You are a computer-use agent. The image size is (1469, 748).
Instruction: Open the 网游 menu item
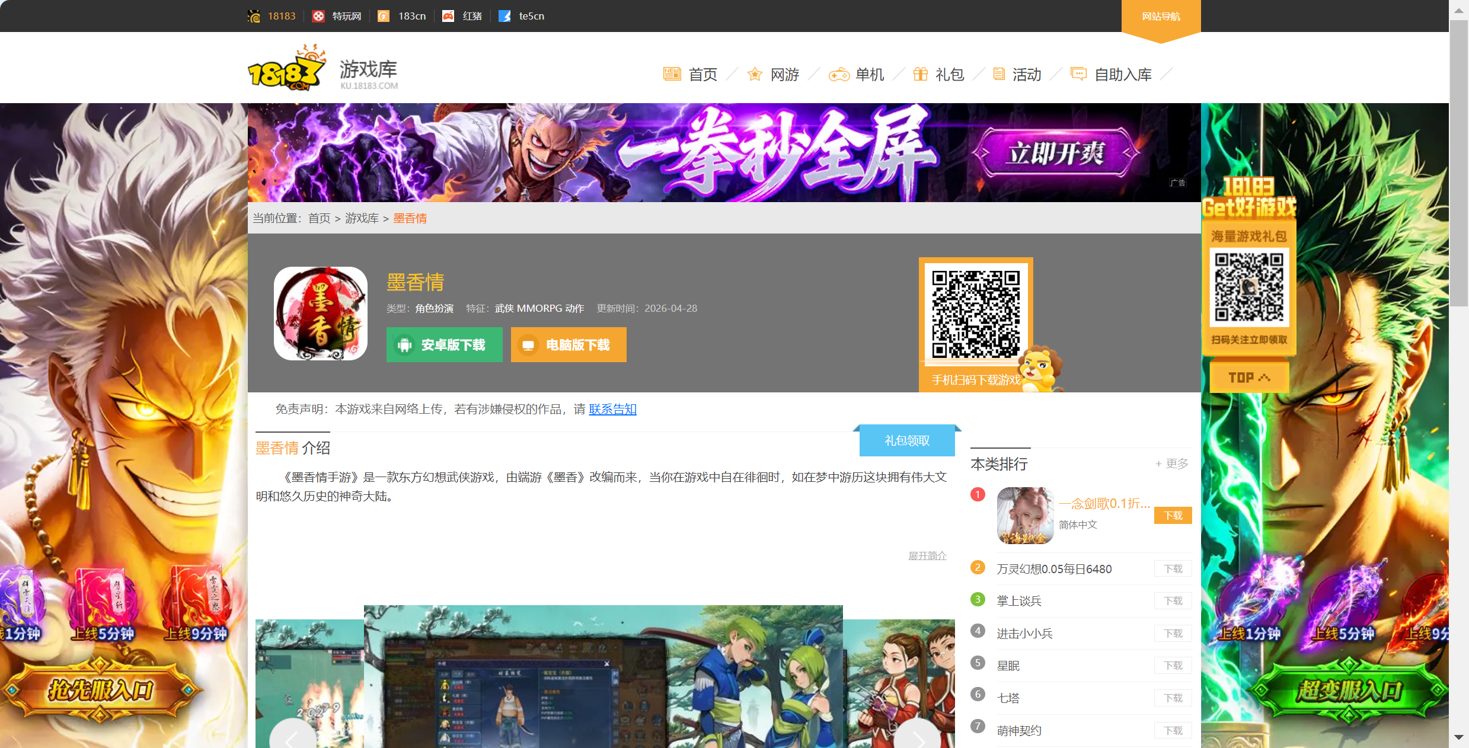pos(785,75)
